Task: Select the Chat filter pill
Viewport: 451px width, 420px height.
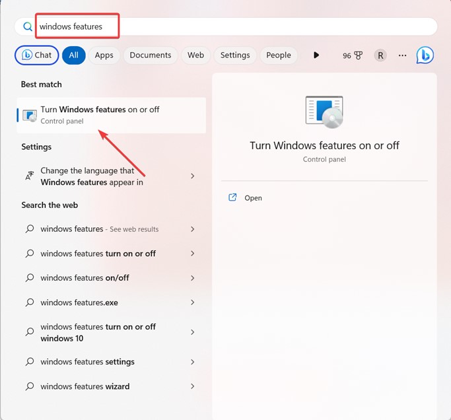Action: [x=36, y=55]
